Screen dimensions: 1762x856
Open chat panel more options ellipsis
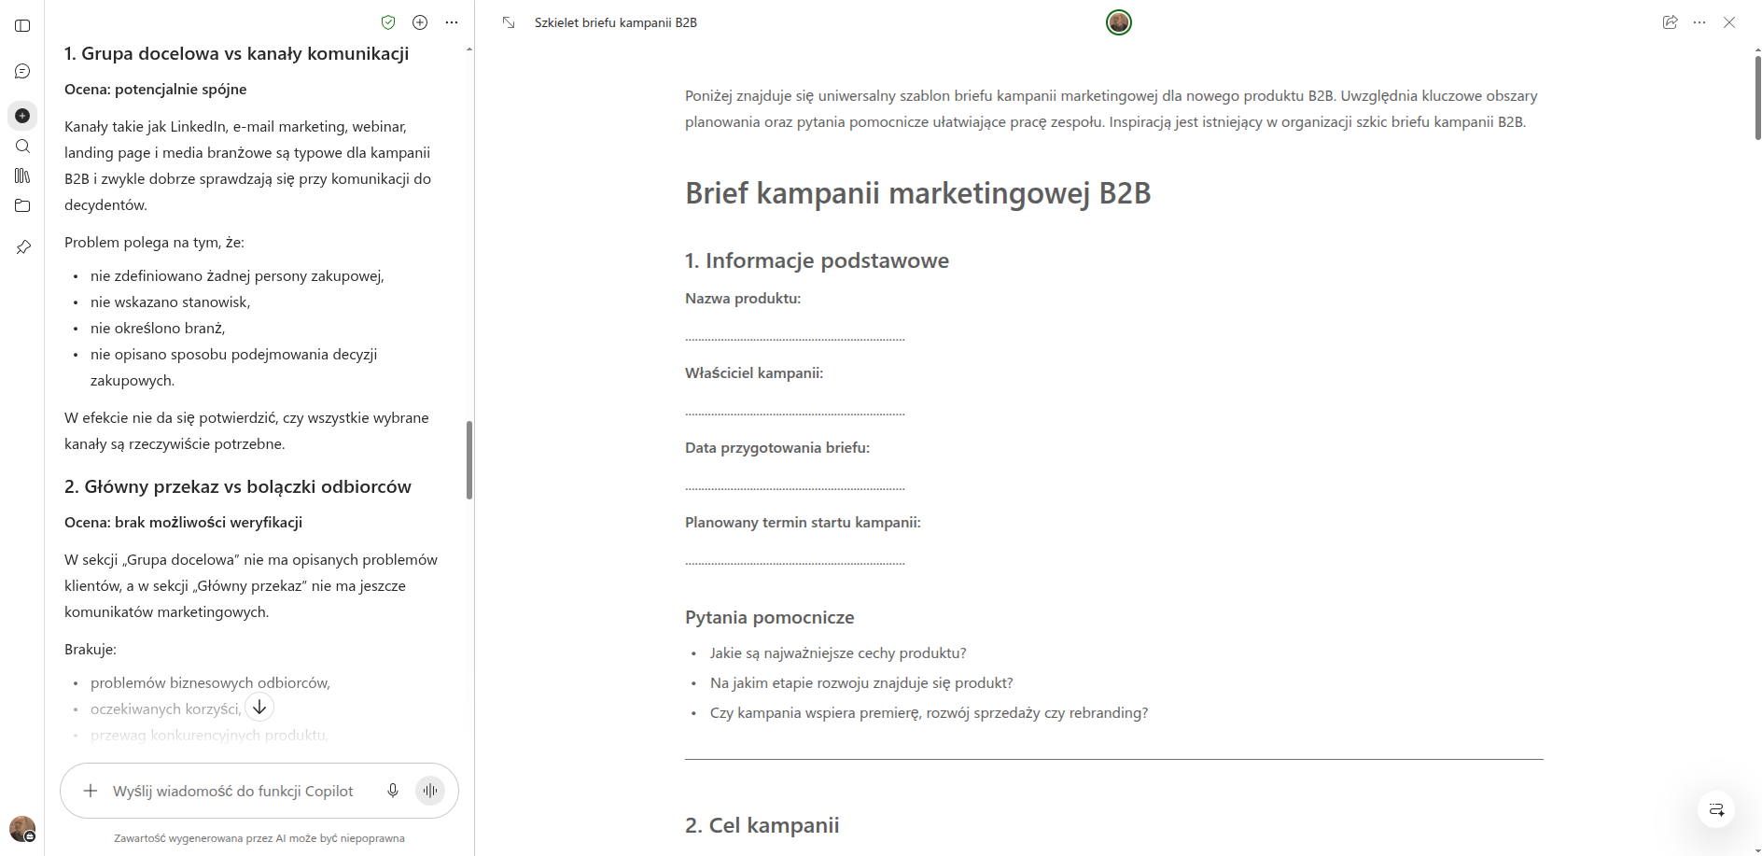(x=452, y=22)
